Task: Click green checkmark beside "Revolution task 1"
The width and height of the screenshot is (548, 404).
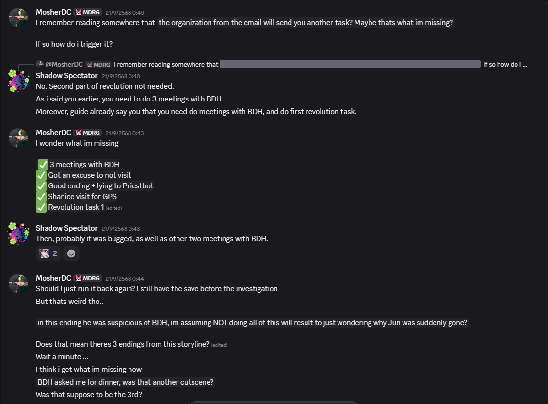Action: point(41,207)
